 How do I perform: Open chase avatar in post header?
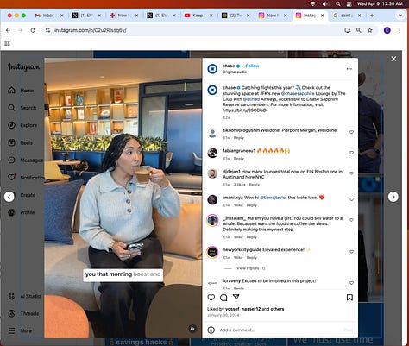(212, 69)
